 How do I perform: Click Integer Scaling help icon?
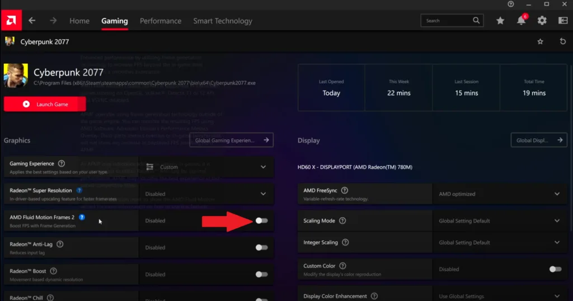(x=345, y=242)
